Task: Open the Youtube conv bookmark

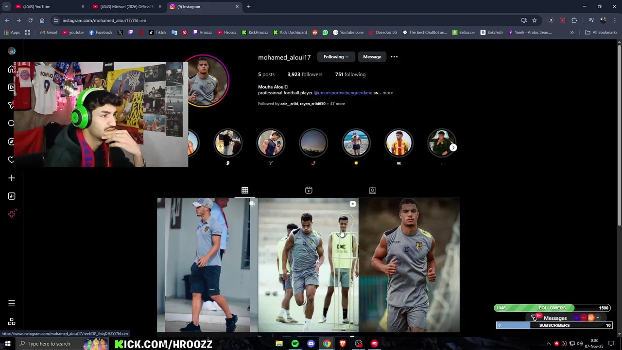Action: [348, 33]
